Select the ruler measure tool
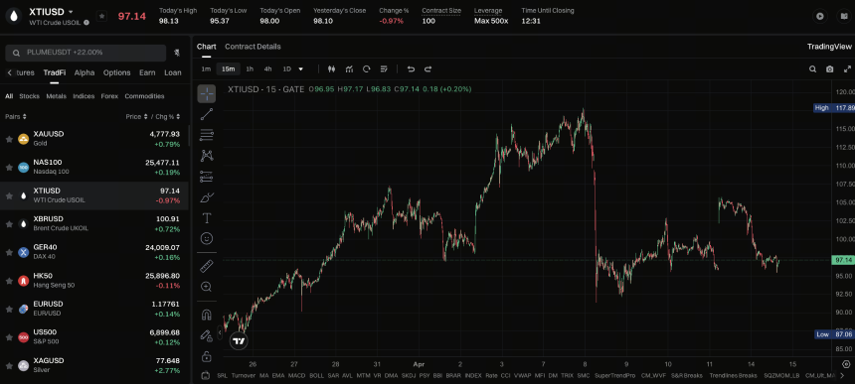 207,266
